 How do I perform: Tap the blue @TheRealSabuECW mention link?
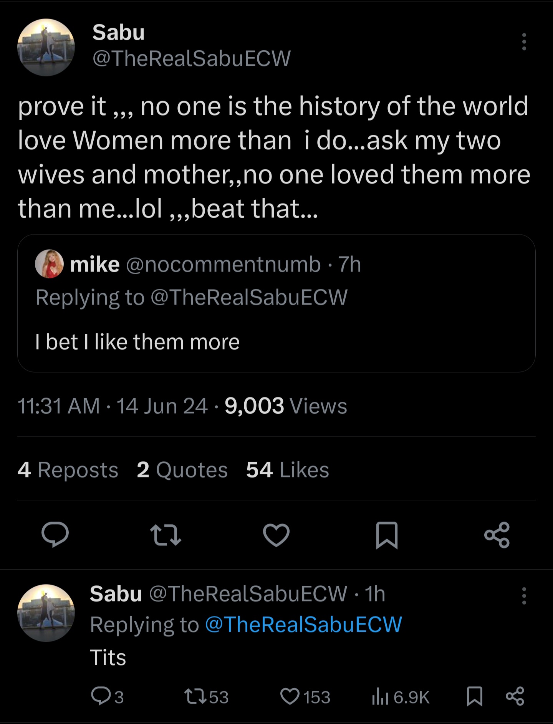(303, 625)
